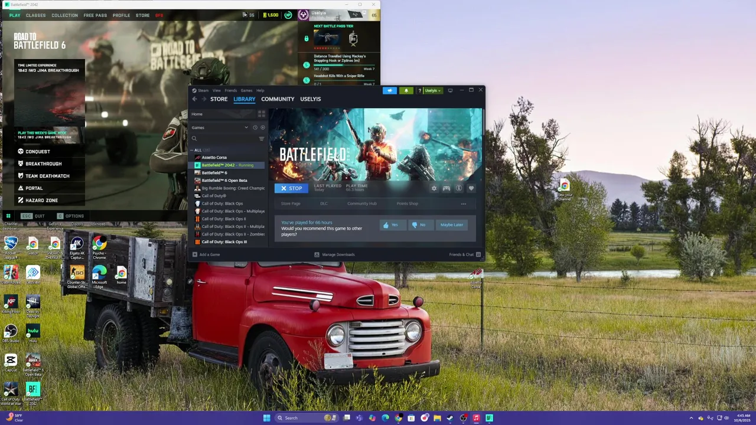The width and height of the screenshot is (756, 425).
Task: Open CLASSES tab in Battlefield 2042
Action: click(36, 15)
